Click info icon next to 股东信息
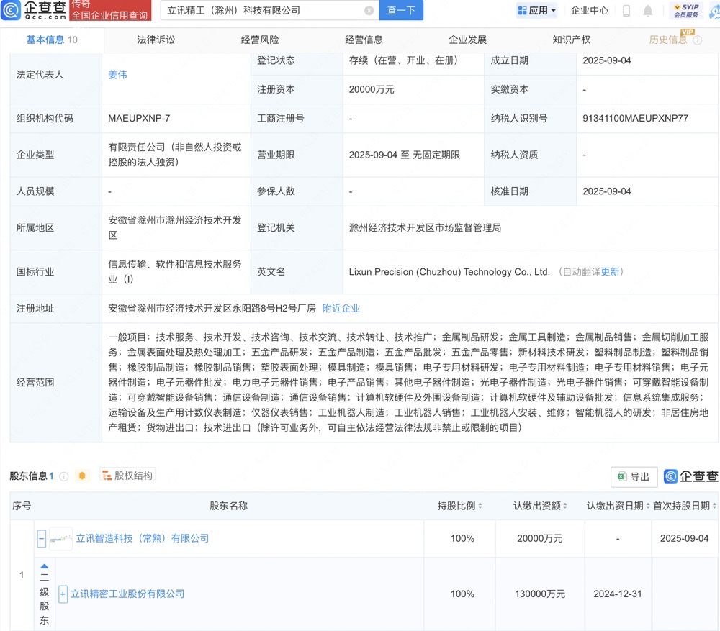 point(64,476)
